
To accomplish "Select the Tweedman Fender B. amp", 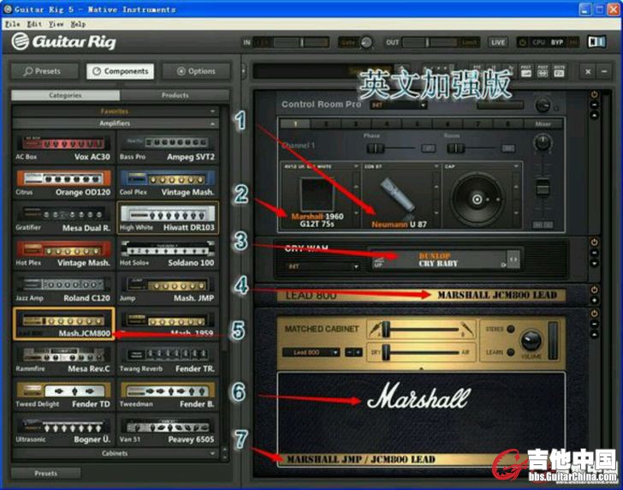I will (x=167, y=394).
